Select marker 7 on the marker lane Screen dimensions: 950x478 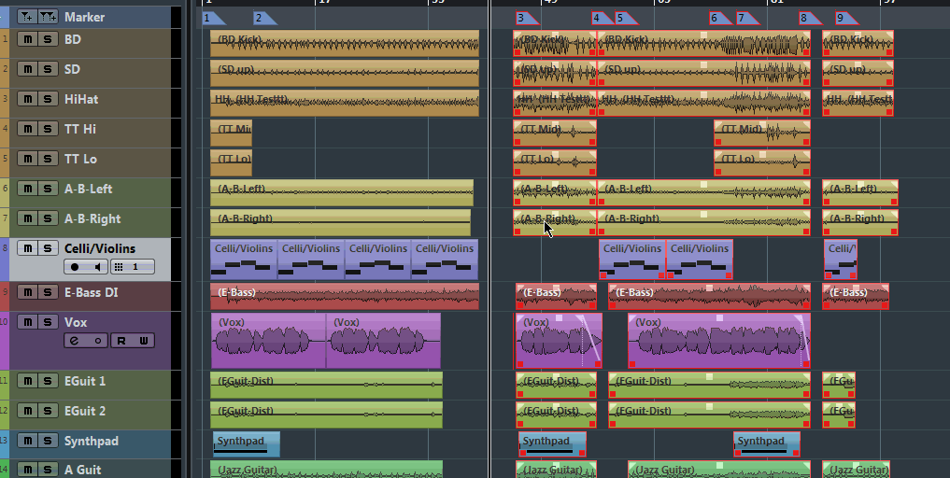pyautogui.click(x=744, y=18)
